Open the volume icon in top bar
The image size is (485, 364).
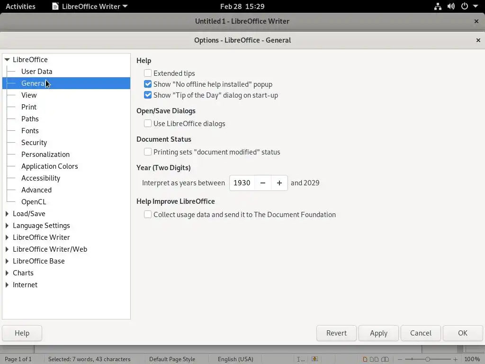tap(451, 6)
